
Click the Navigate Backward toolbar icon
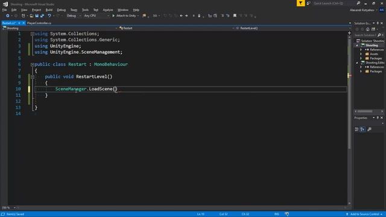[8, 16]
